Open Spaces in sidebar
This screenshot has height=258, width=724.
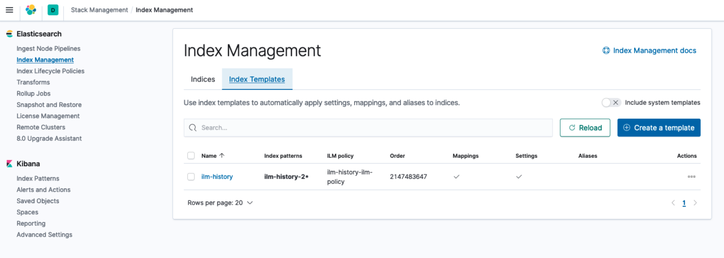(28, 213)
